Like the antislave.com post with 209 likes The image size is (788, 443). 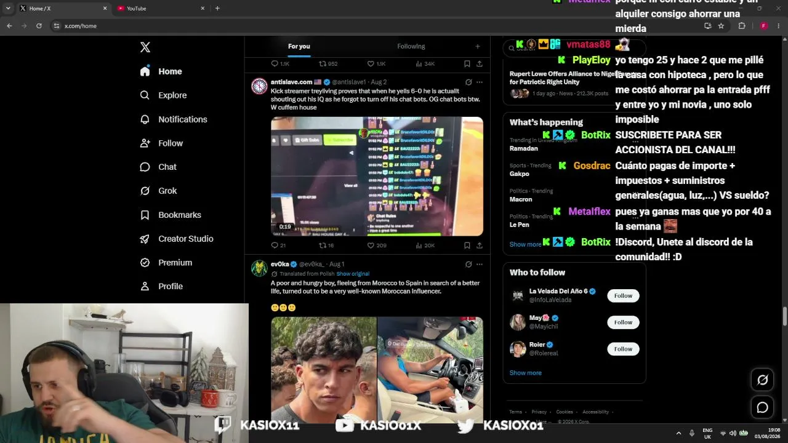[x=377, y=245]
